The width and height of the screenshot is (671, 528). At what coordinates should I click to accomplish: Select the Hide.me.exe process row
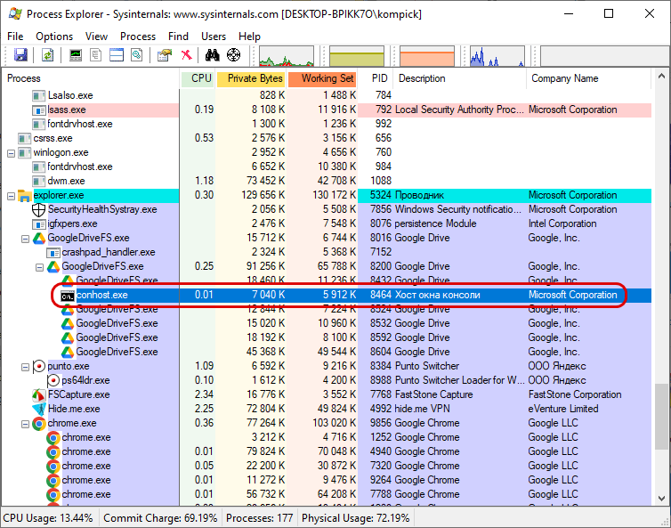click(327, 409)
